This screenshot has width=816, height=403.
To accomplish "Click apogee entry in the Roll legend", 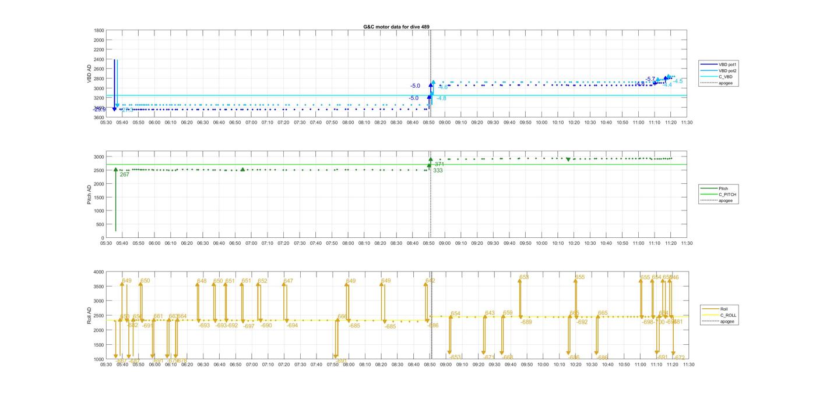I will (x=717, y=322).
